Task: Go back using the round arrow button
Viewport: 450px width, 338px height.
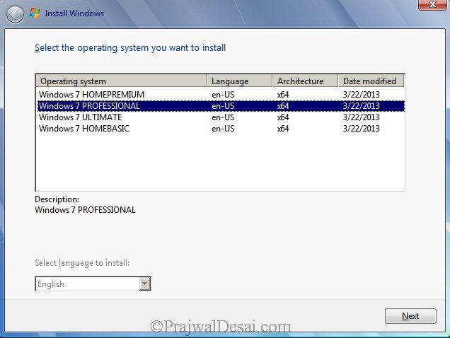Action: tap(15, 15)
